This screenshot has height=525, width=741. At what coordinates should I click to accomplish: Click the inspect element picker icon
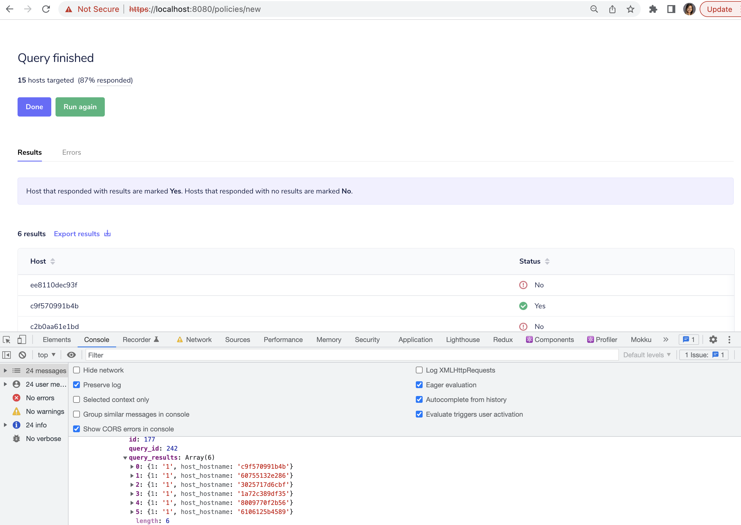point(7,339)
